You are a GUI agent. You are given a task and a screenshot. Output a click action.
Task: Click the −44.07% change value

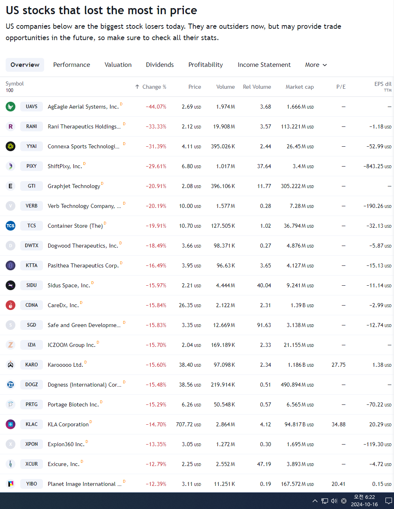click(156, 107)
